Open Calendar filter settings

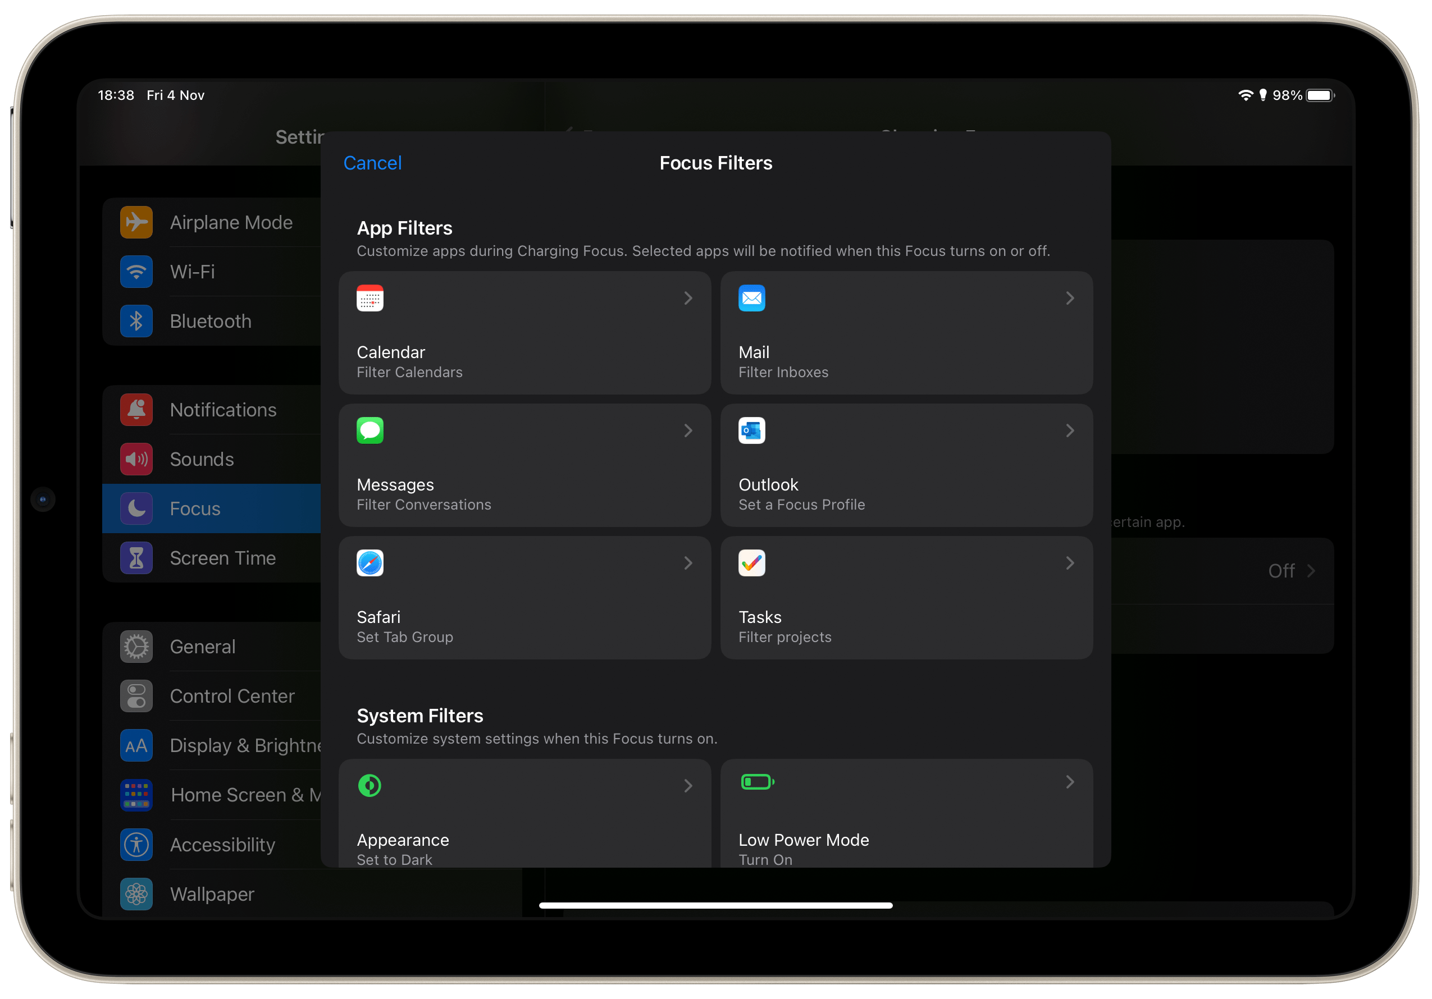(x=526, y=333)
